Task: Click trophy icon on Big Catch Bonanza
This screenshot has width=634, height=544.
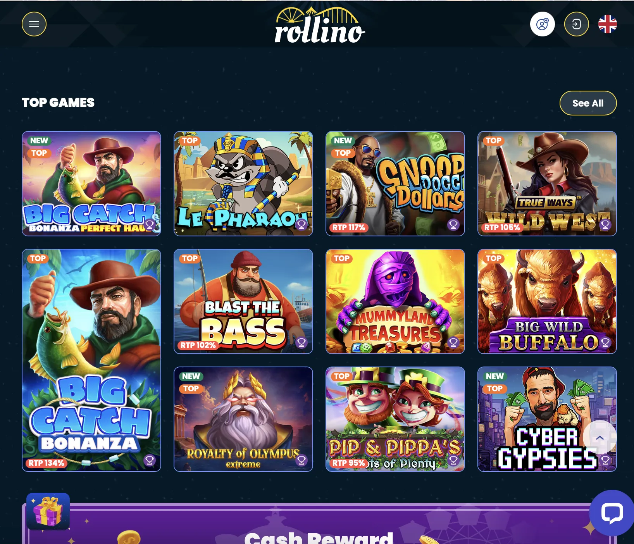Action: 150,460
